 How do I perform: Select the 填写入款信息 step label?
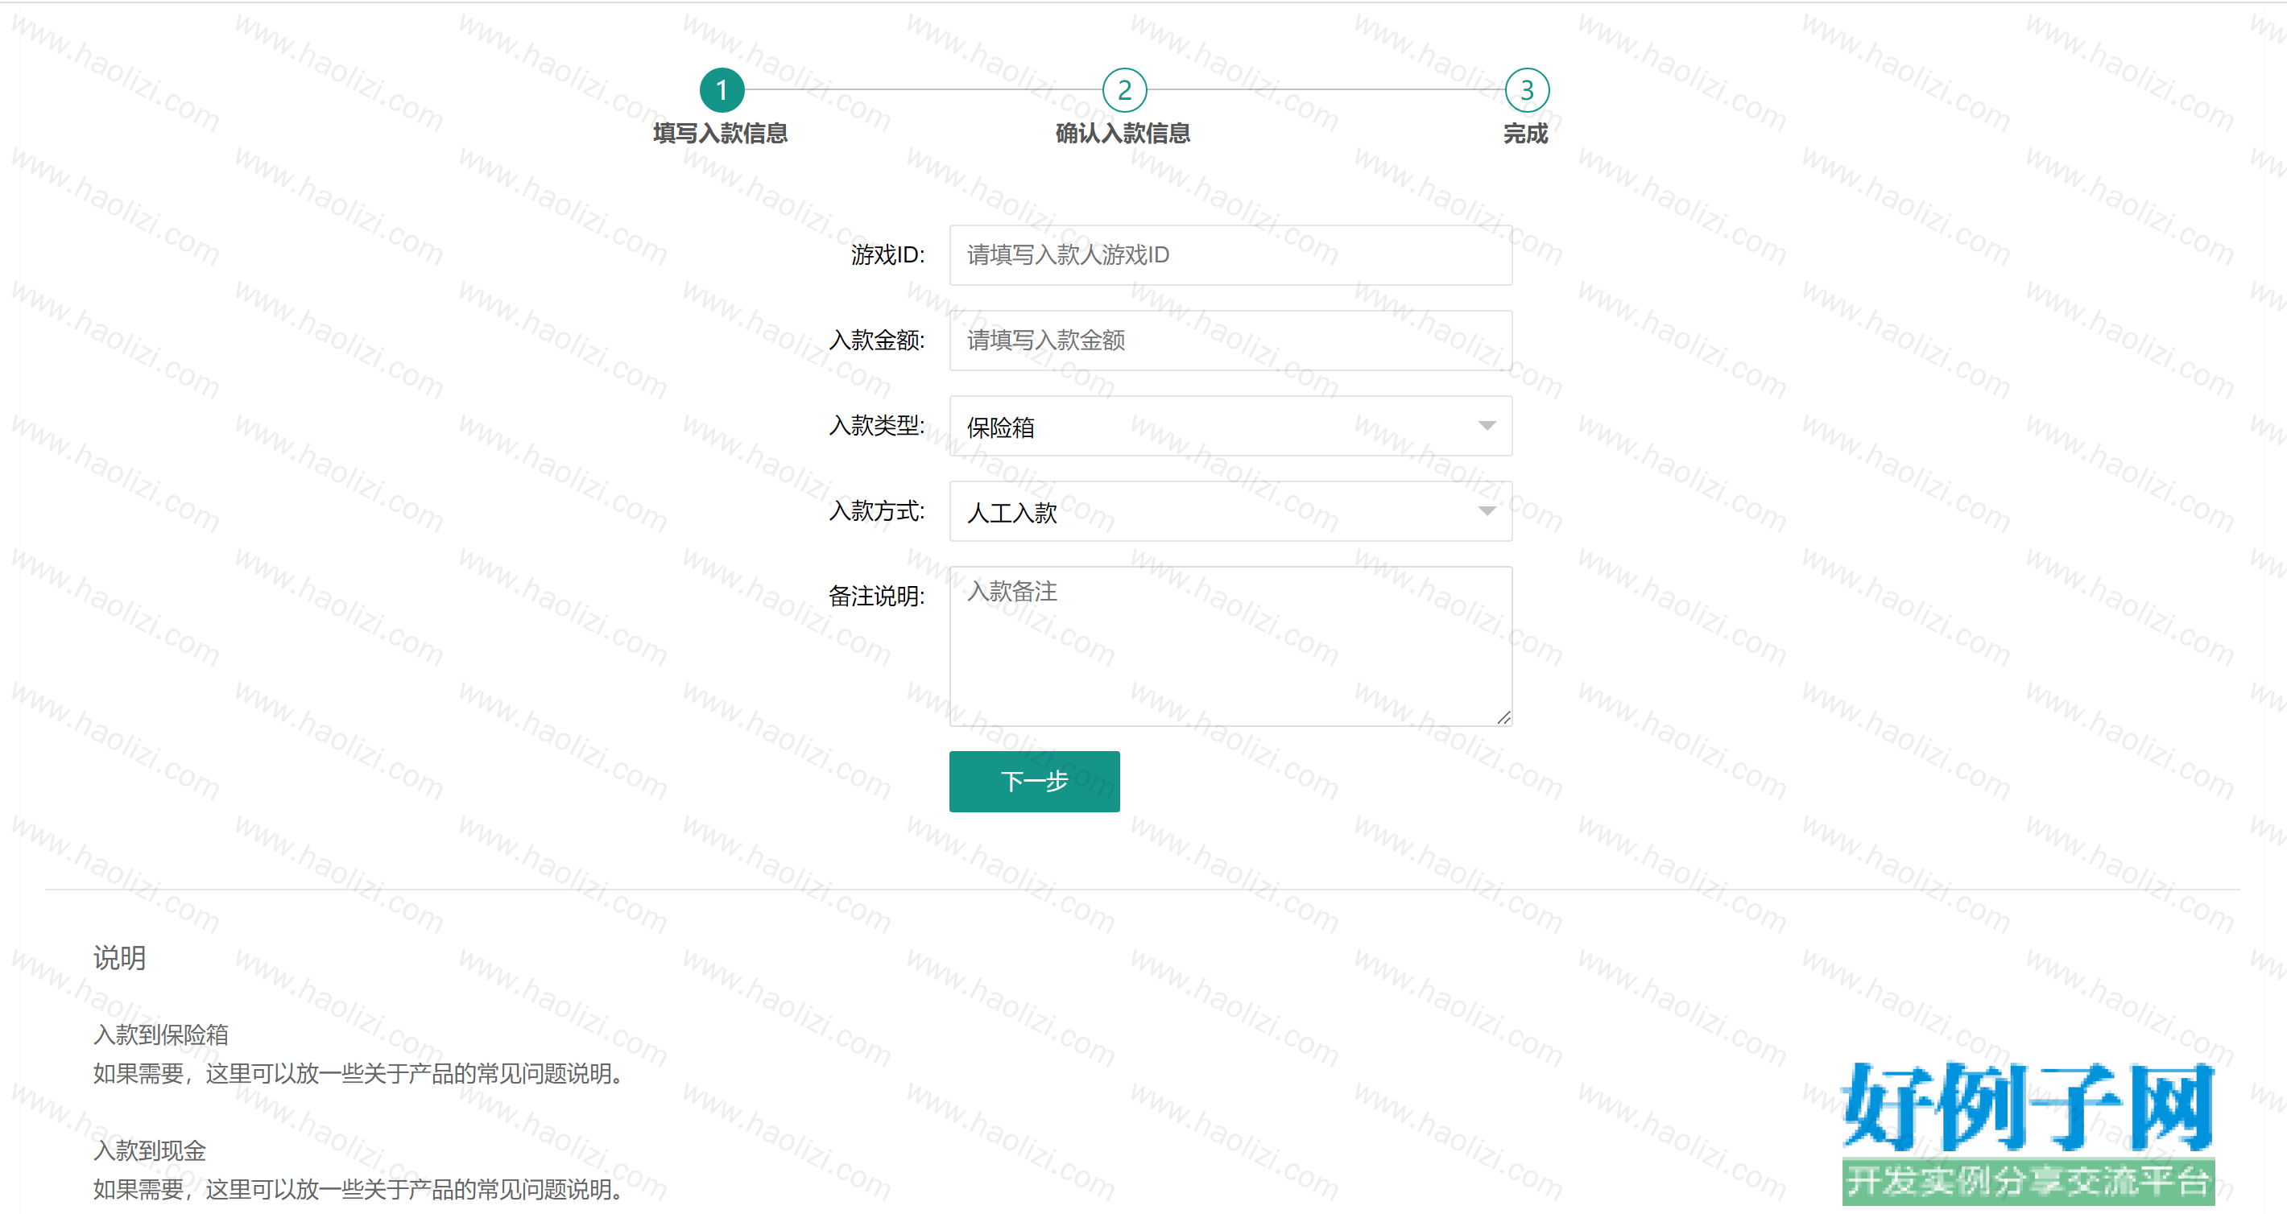coord(721,133)
